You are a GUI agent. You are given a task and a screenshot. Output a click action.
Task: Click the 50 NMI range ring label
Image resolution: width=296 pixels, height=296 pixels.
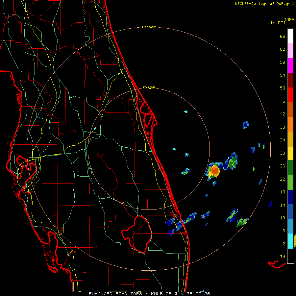[149, 88]
